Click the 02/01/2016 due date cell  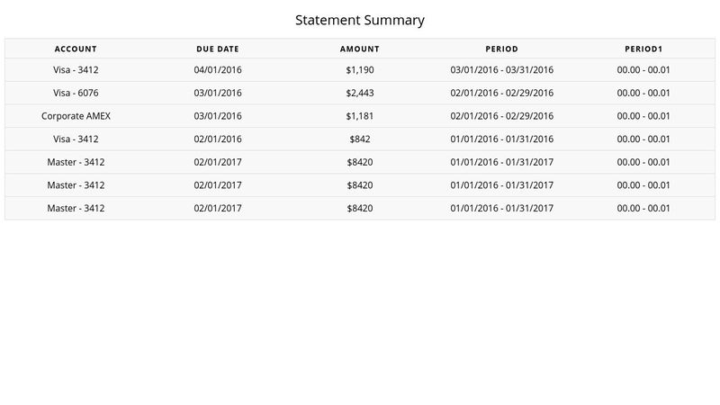click(218, 139)
